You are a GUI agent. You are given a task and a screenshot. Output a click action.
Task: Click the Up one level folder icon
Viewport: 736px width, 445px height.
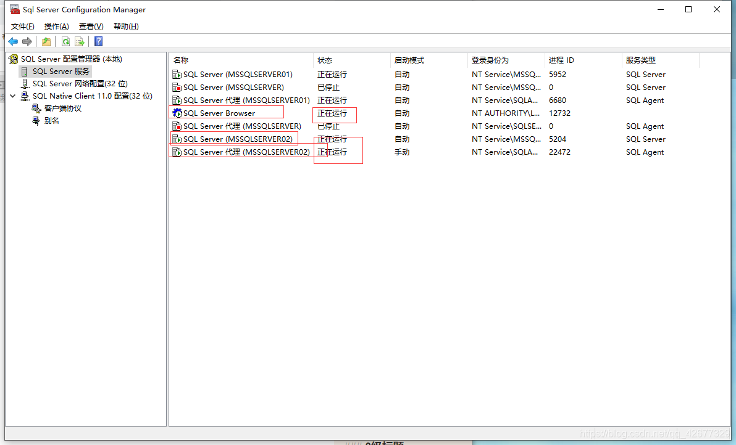pos(46,42)
